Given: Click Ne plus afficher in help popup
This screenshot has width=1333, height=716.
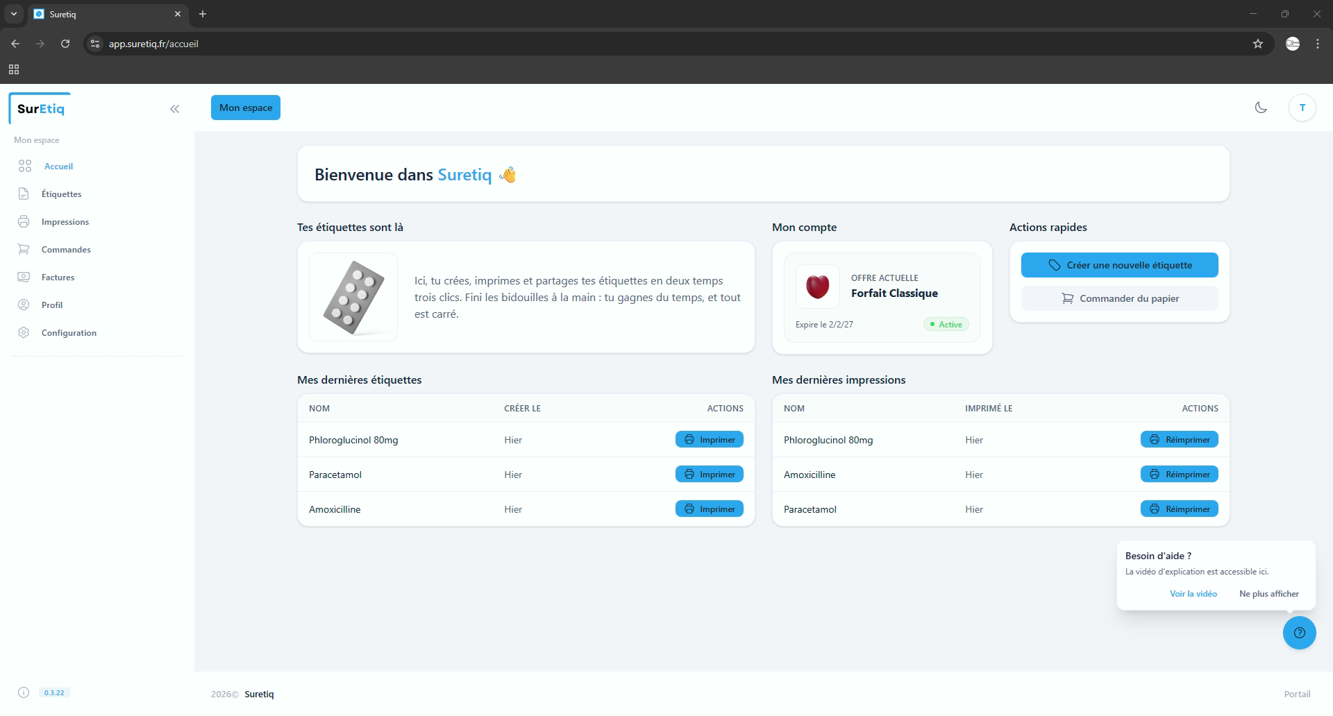Looking at the screenshot, I should 1268,594.
